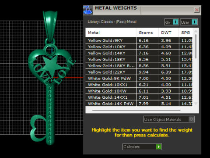This screenshot has height=158, width=210.
Task: Click the Metal Weights scale icon
Action: (x=88, y=10)
